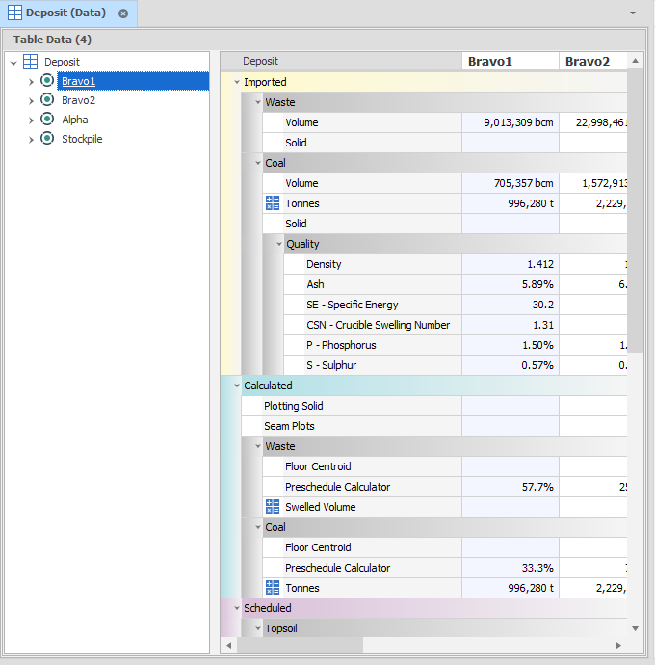Open the tab list dropdown arrow
Screen dimensions: 655x665
point(633,13)
